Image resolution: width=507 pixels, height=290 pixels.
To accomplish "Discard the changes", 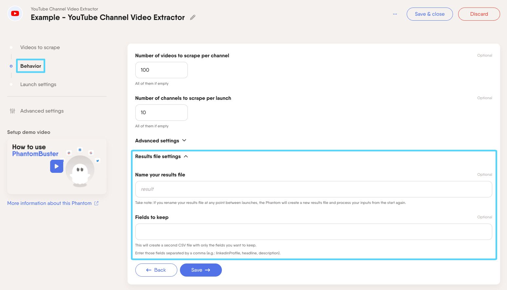I will click(x=479, y=14).
